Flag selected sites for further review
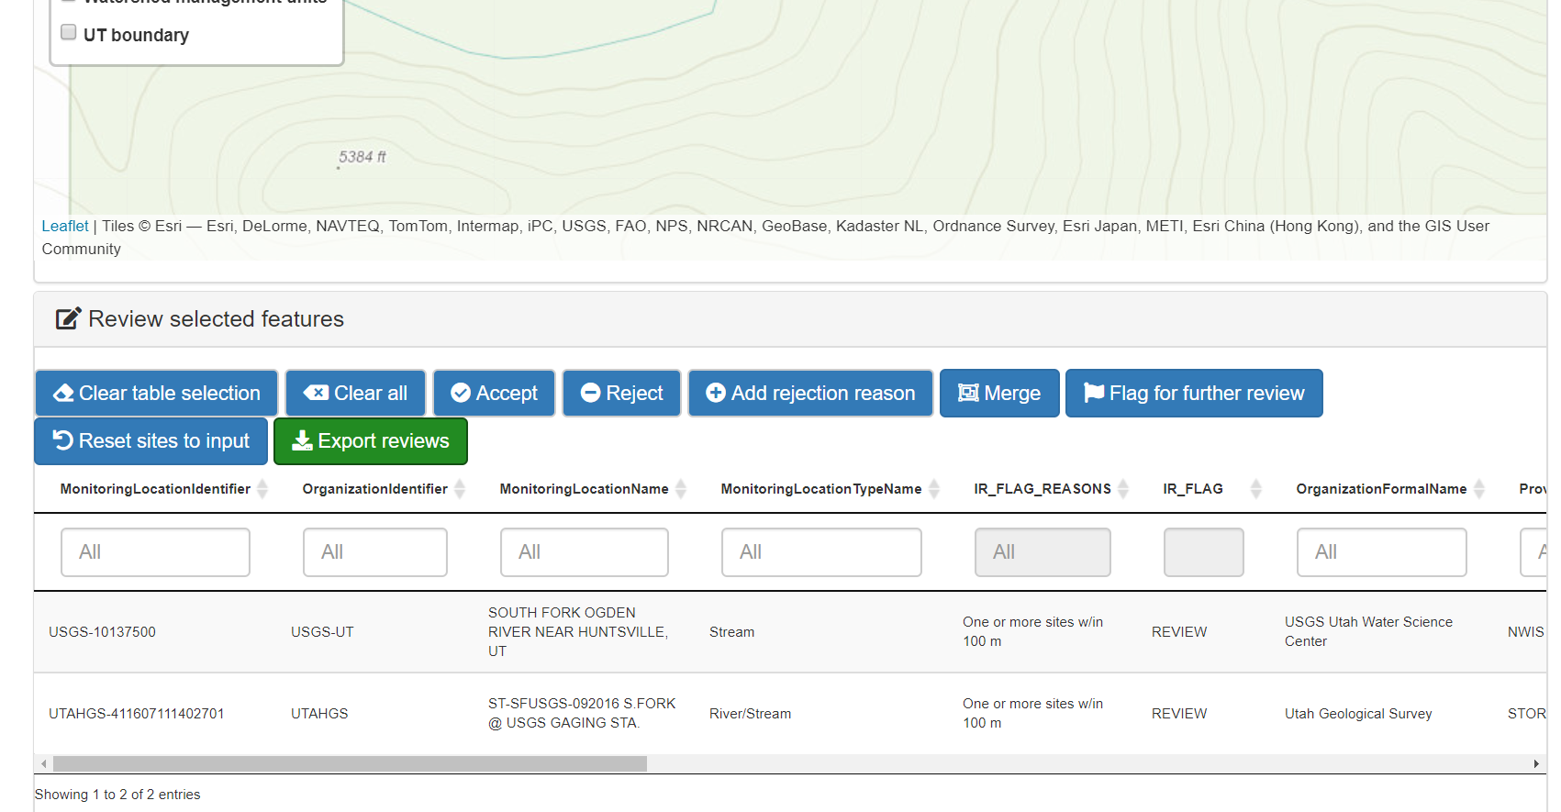The height and width of the screenshot is (812, 1561). pos(1193,394)
